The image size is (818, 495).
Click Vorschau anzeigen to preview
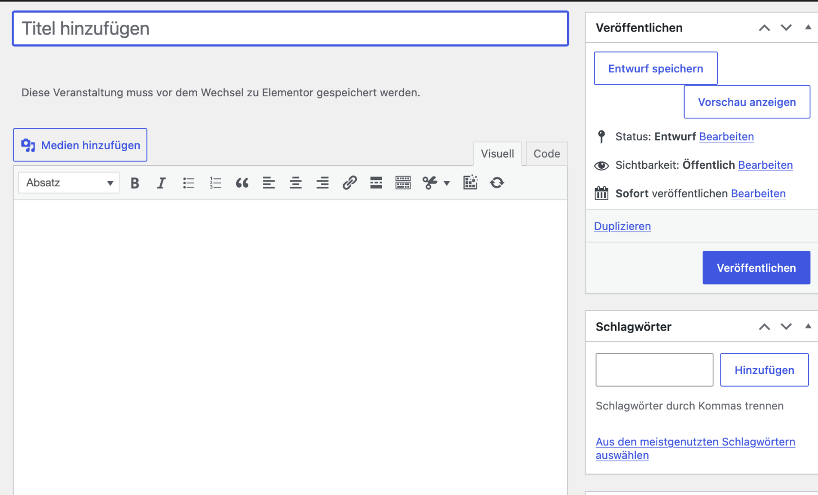point(747,102)
